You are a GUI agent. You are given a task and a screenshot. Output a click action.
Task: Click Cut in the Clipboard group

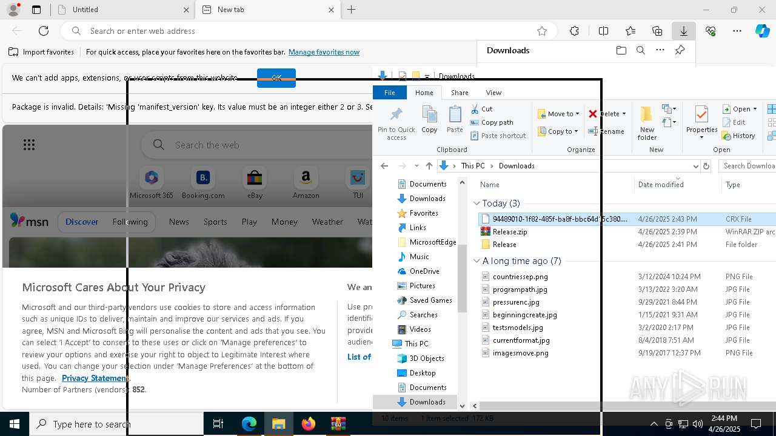[481, 109]
